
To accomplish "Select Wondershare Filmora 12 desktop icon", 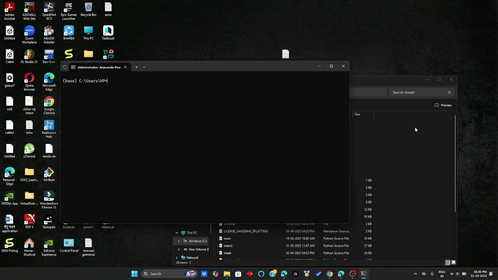I will [49, 200].
